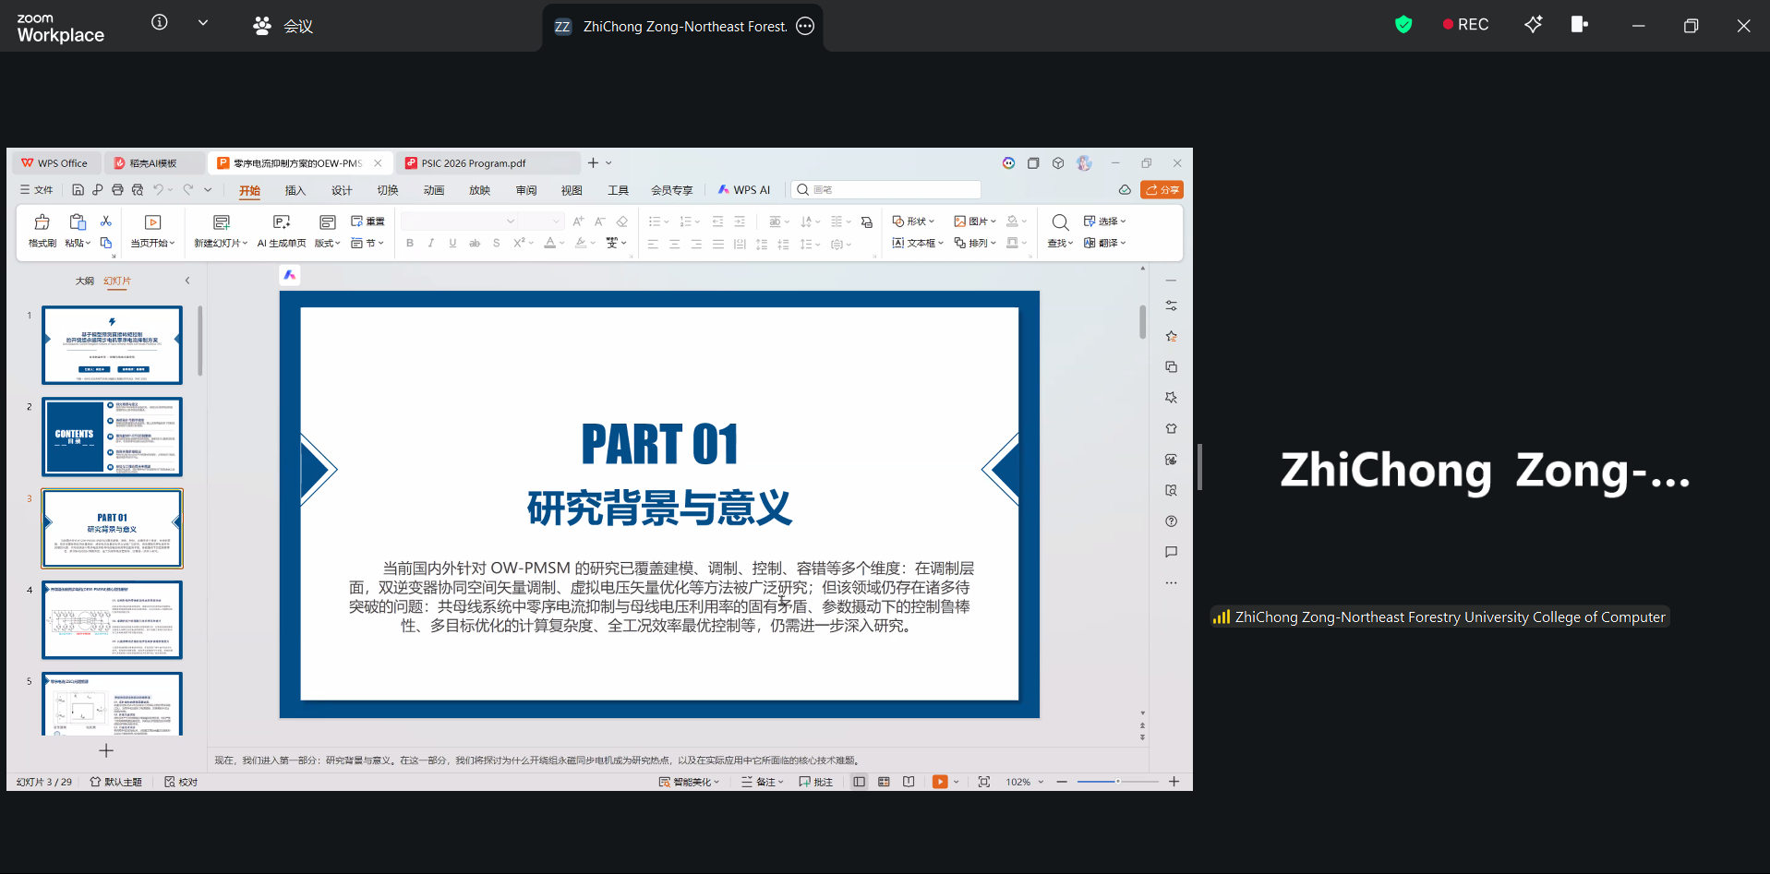Screen dimensions: 1770x874
Task: Click the 查找 (Find) magnifier icon
Action: point(1060,222)
